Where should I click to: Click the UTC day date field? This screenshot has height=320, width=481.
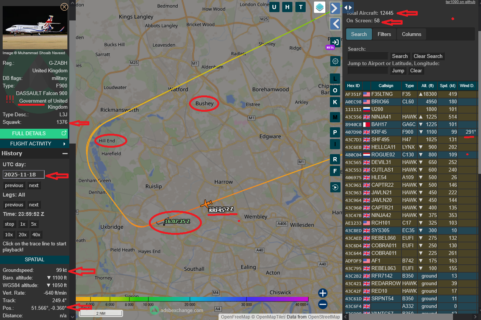[x=23, y=175]
